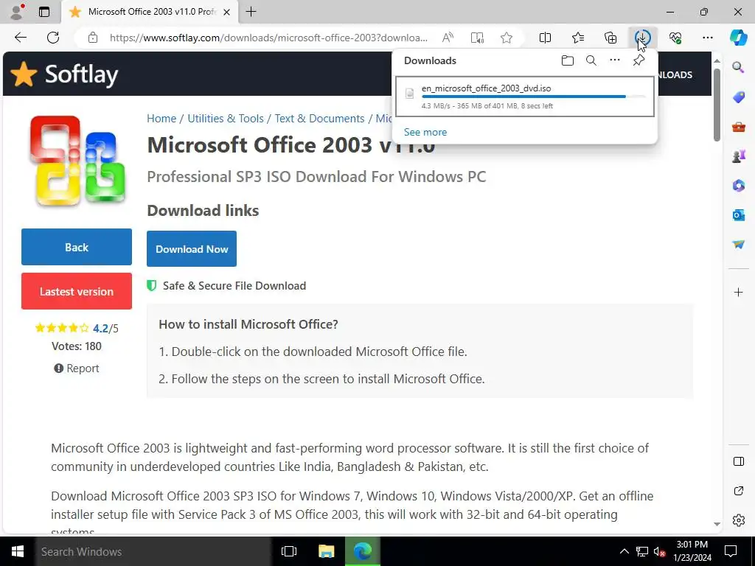Open Text & Documents breadcrumb
Viewport: 755px width, 566px height.
(x=319, y=119)
